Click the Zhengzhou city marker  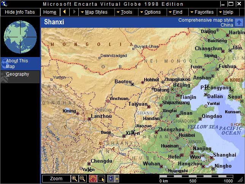pos(156,132)
